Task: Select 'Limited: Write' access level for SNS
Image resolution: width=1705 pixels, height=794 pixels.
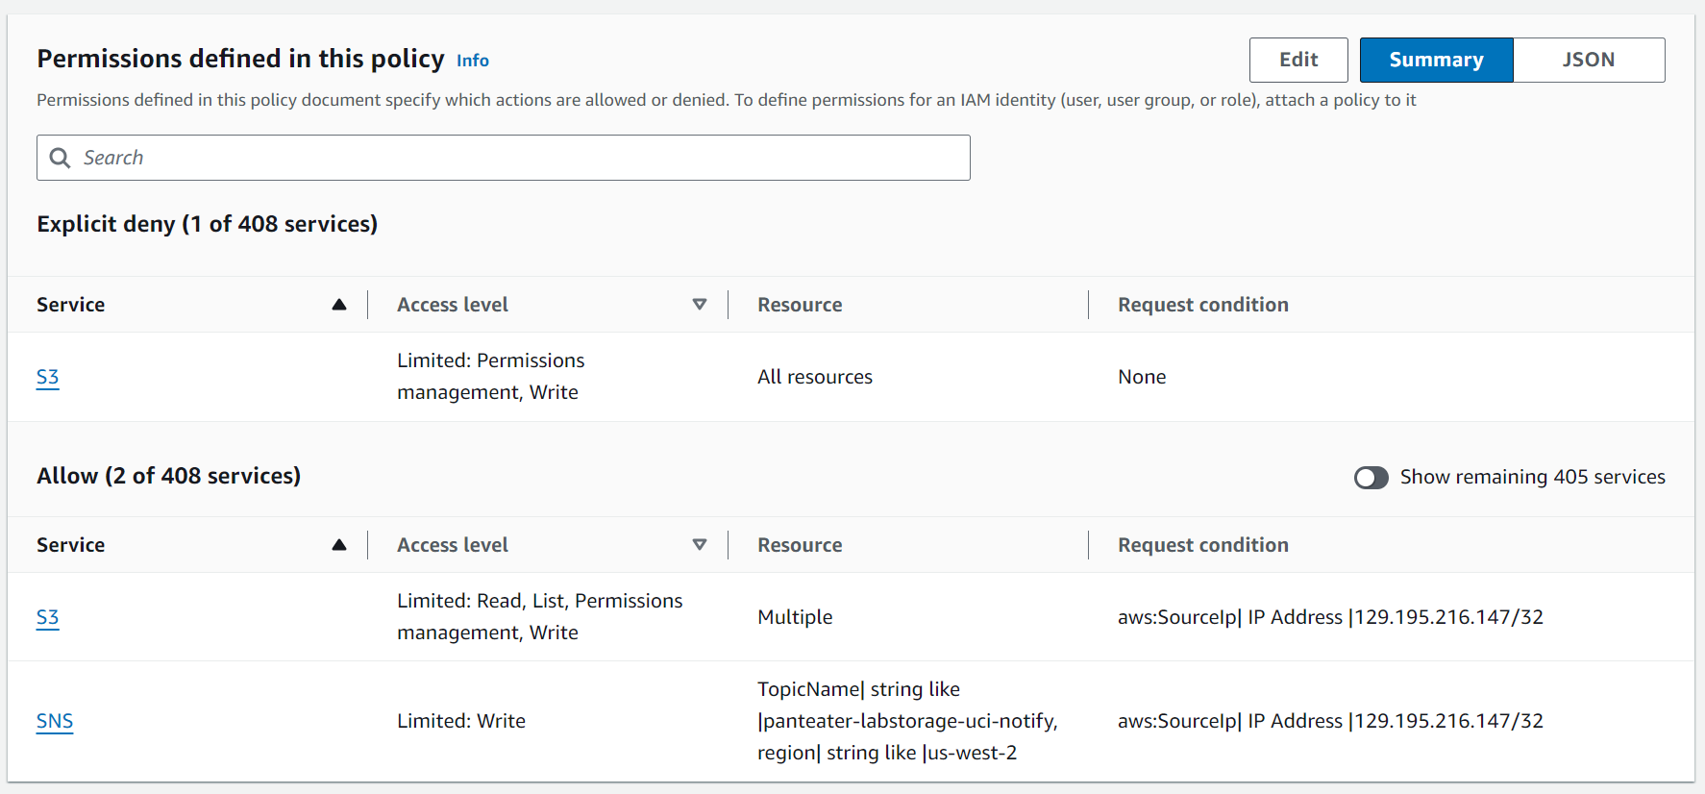Action: pos(461,721)
